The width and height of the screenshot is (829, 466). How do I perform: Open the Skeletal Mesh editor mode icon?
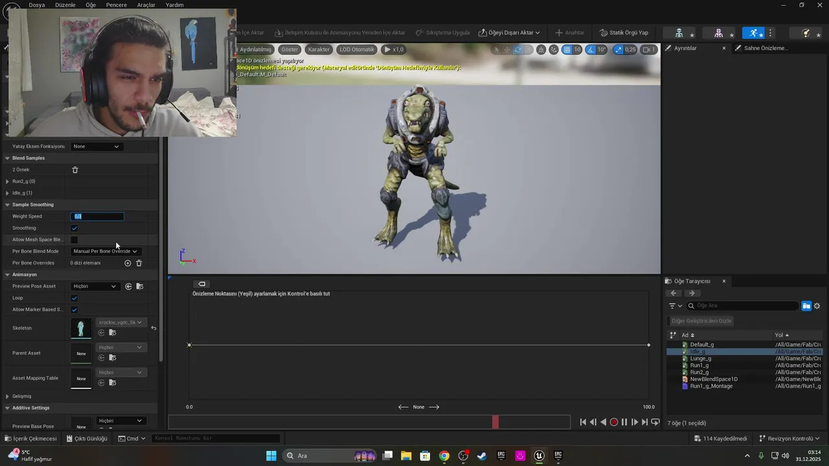click(718, 32)
